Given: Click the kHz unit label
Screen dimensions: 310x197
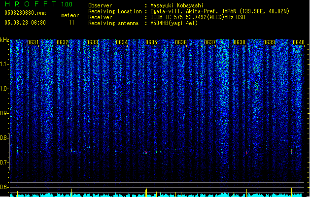Looking at the screenshot, I should 4,40.
